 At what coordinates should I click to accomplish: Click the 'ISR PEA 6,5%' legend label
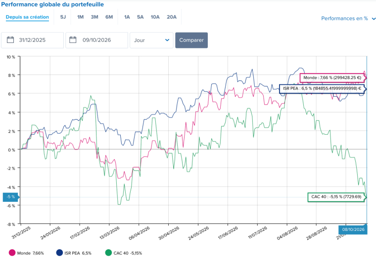(78, 253)
